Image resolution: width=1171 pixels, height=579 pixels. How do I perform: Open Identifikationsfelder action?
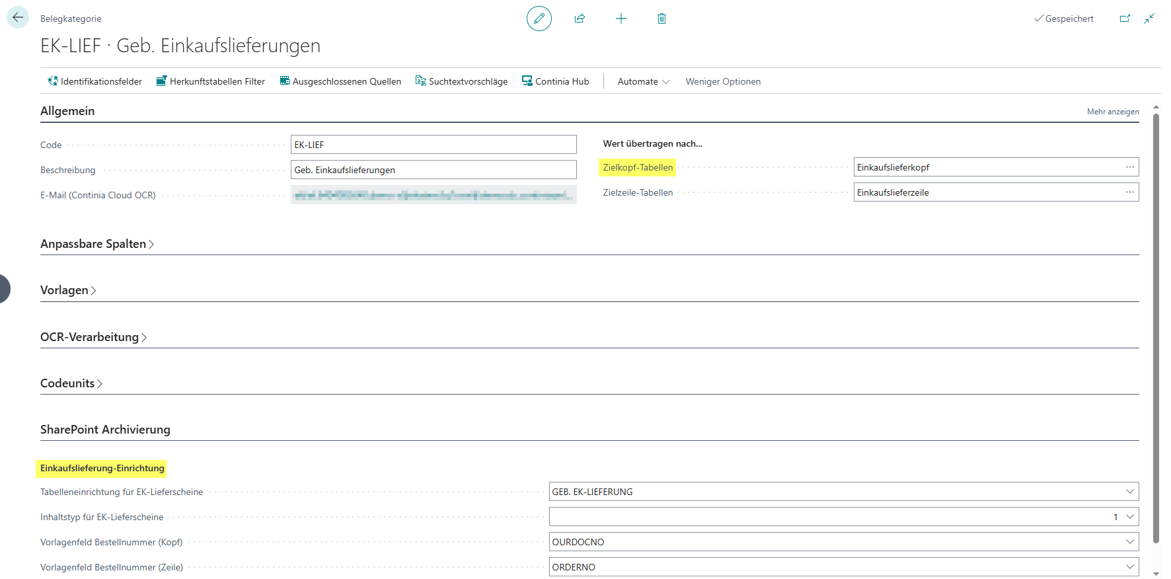(95, 81)
